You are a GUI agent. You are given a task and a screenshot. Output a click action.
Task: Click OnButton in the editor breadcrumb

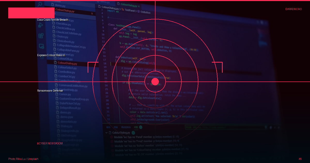[x=144, y=12]
